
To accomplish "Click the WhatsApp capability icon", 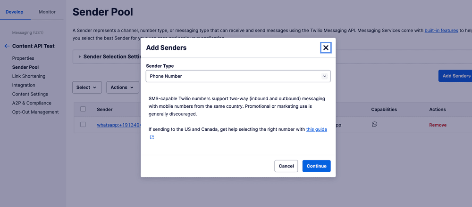I will coord(374,124).
